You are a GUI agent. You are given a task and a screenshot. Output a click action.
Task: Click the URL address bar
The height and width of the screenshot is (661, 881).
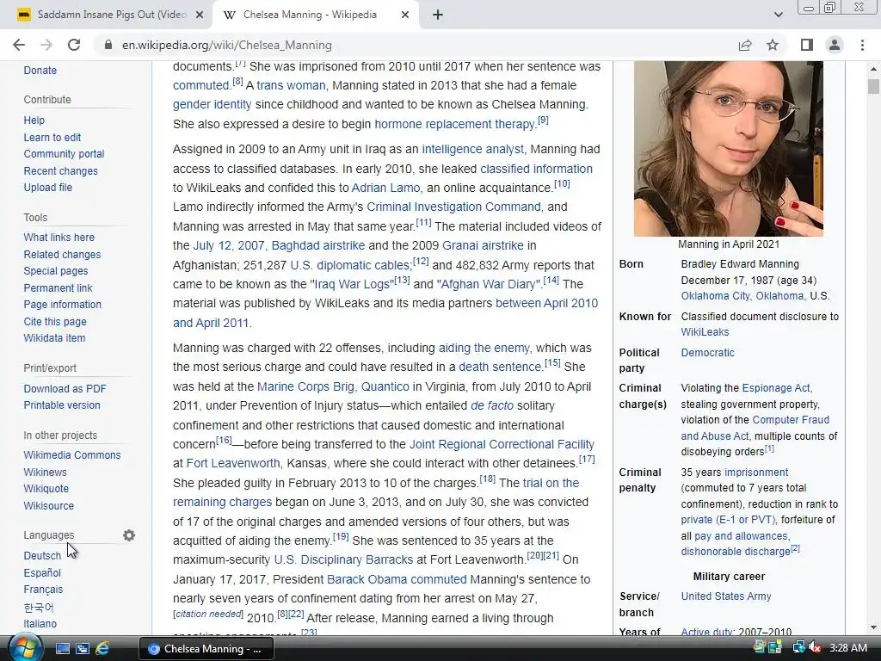coord(416,45)
